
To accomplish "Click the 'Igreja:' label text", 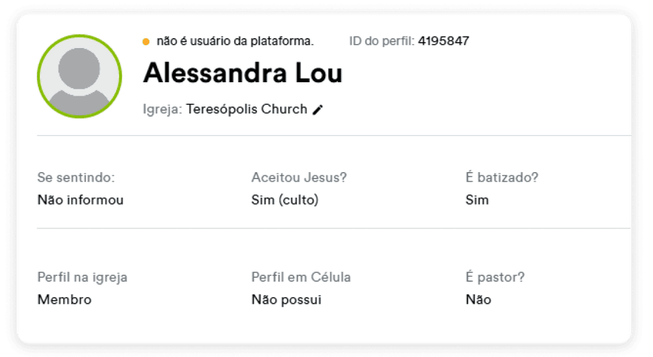I will [163, 110].
